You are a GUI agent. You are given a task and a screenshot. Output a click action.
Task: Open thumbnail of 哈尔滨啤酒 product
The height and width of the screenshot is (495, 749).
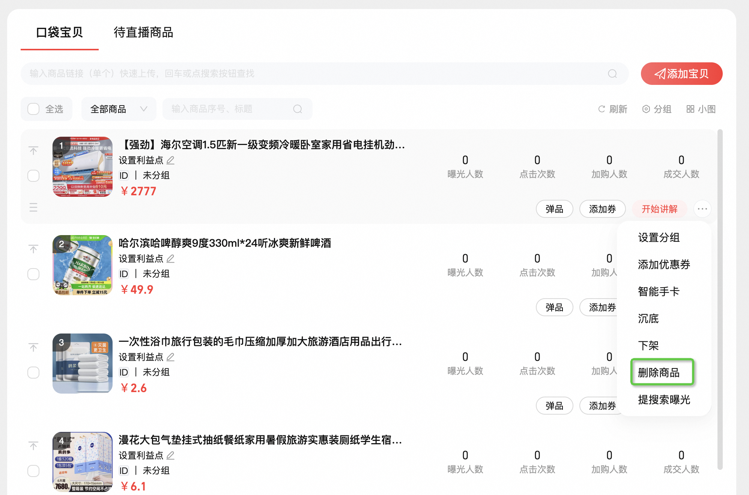pyautogui.click(x=83, y=265)
